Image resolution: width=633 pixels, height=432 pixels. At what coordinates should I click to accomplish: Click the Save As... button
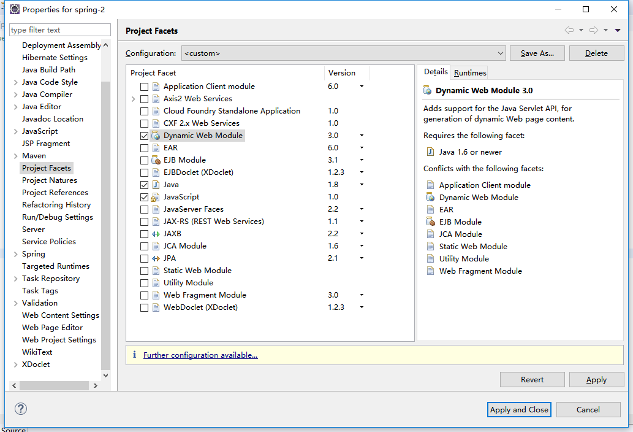[x=537, y=53]
